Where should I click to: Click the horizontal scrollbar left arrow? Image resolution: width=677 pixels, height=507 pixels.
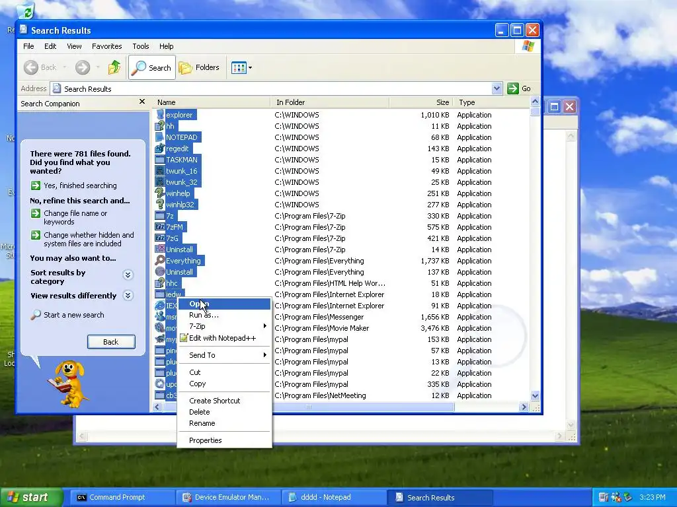tap(157, 407)
